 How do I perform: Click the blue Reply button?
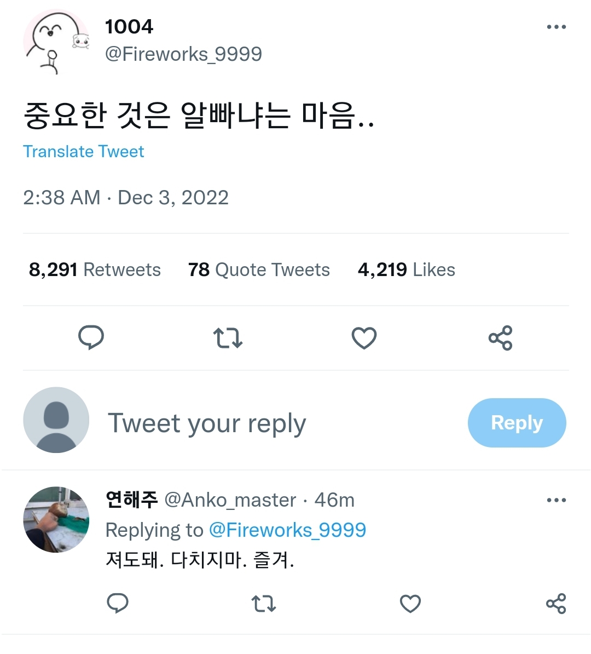517,423
